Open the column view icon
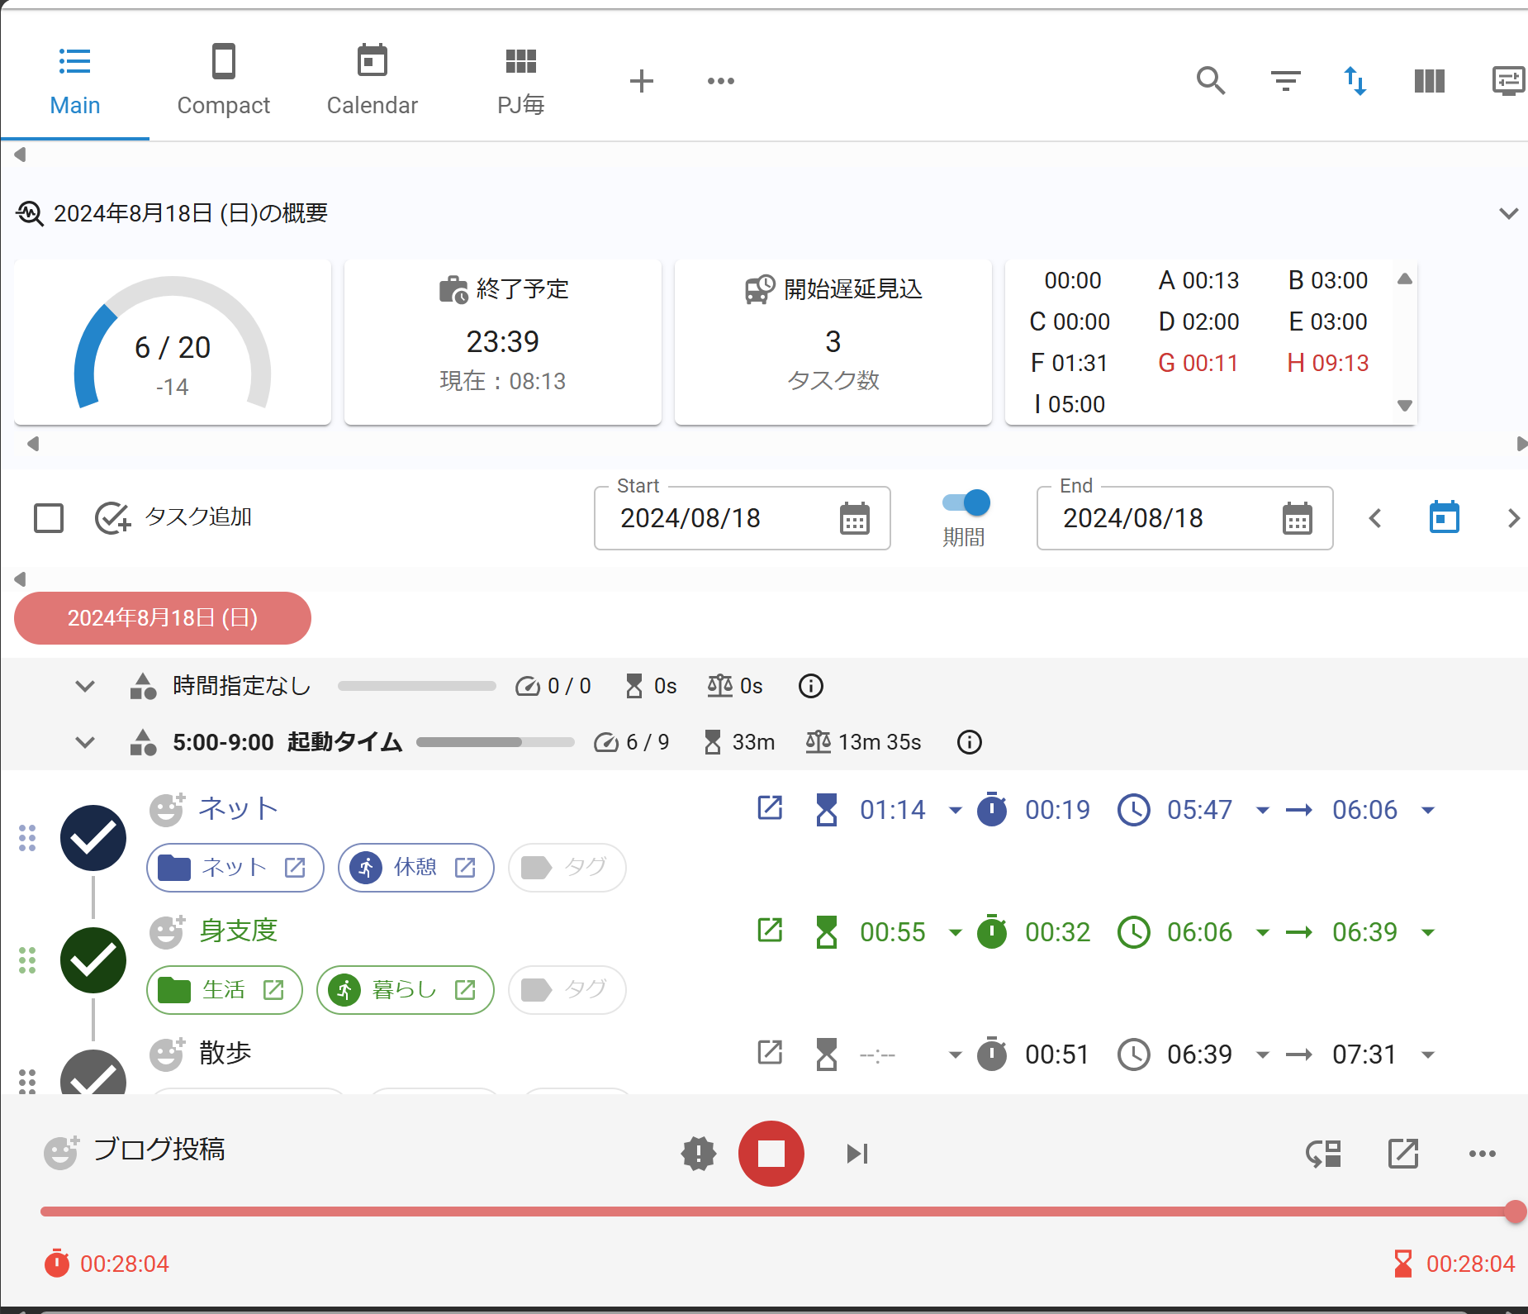 tap(1430, 81)
